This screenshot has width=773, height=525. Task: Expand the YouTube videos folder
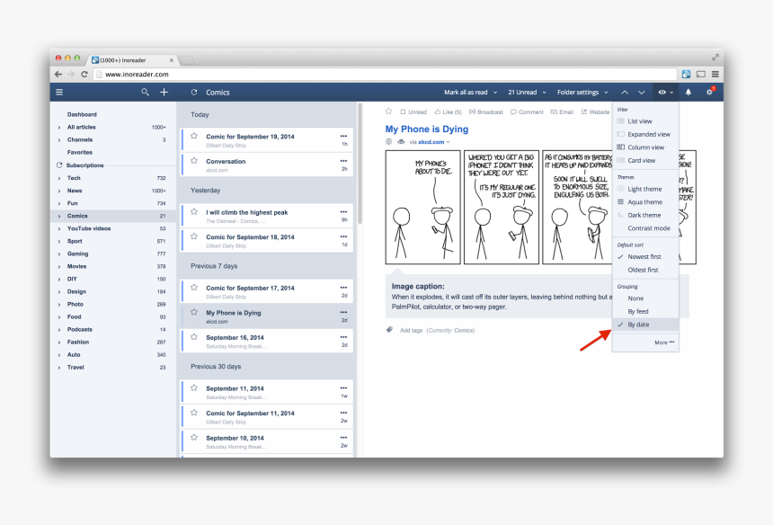click(59, 228)
